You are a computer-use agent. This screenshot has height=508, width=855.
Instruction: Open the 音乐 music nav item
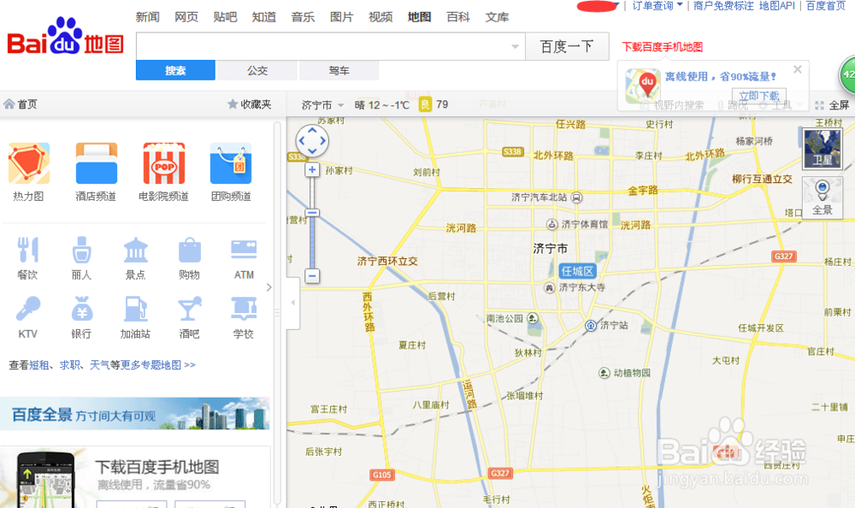coord(304,17)
